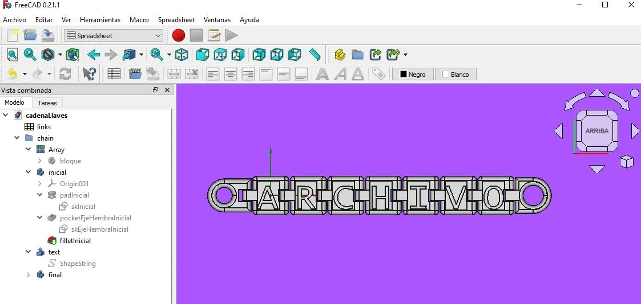Open the Herramientas menu
Screen dimensions: 641x304
click(100, 19)
